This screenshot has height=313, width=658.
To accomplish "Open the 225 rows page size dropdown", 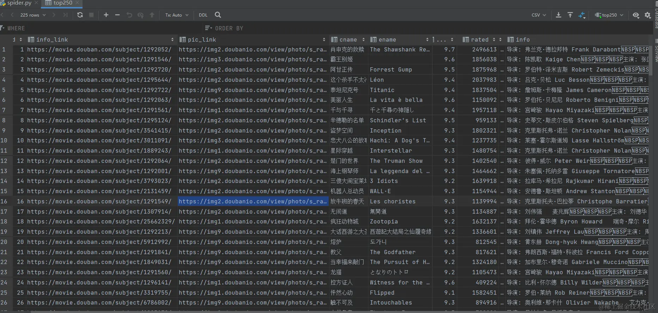I will (x=33, y=15).
